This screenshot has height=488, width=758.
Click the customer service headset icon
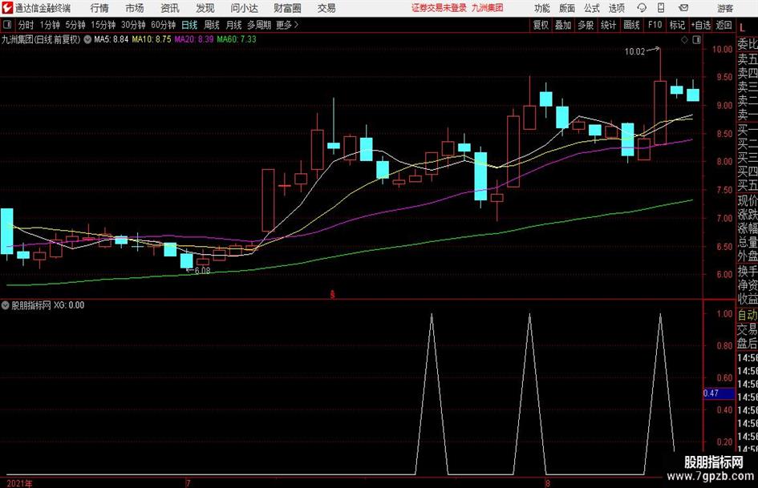pyautogui.click(x=642, y=8)
